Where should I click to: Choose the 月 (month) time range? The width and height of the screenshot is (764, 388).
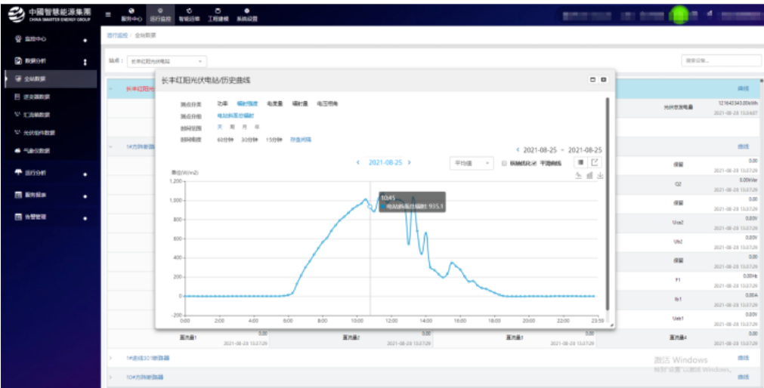pyautogui.click(x=245, y=127)
